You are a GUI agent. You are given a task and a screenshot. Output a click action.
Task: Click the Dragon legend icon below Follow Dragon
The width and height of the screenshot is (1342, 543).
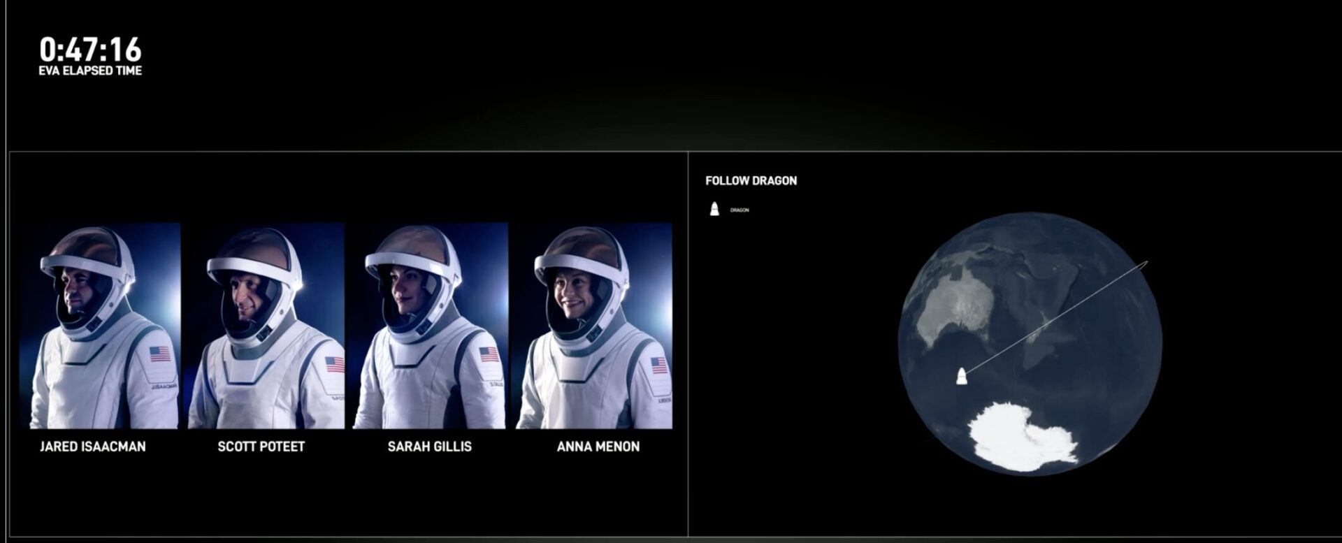(714, 209)
